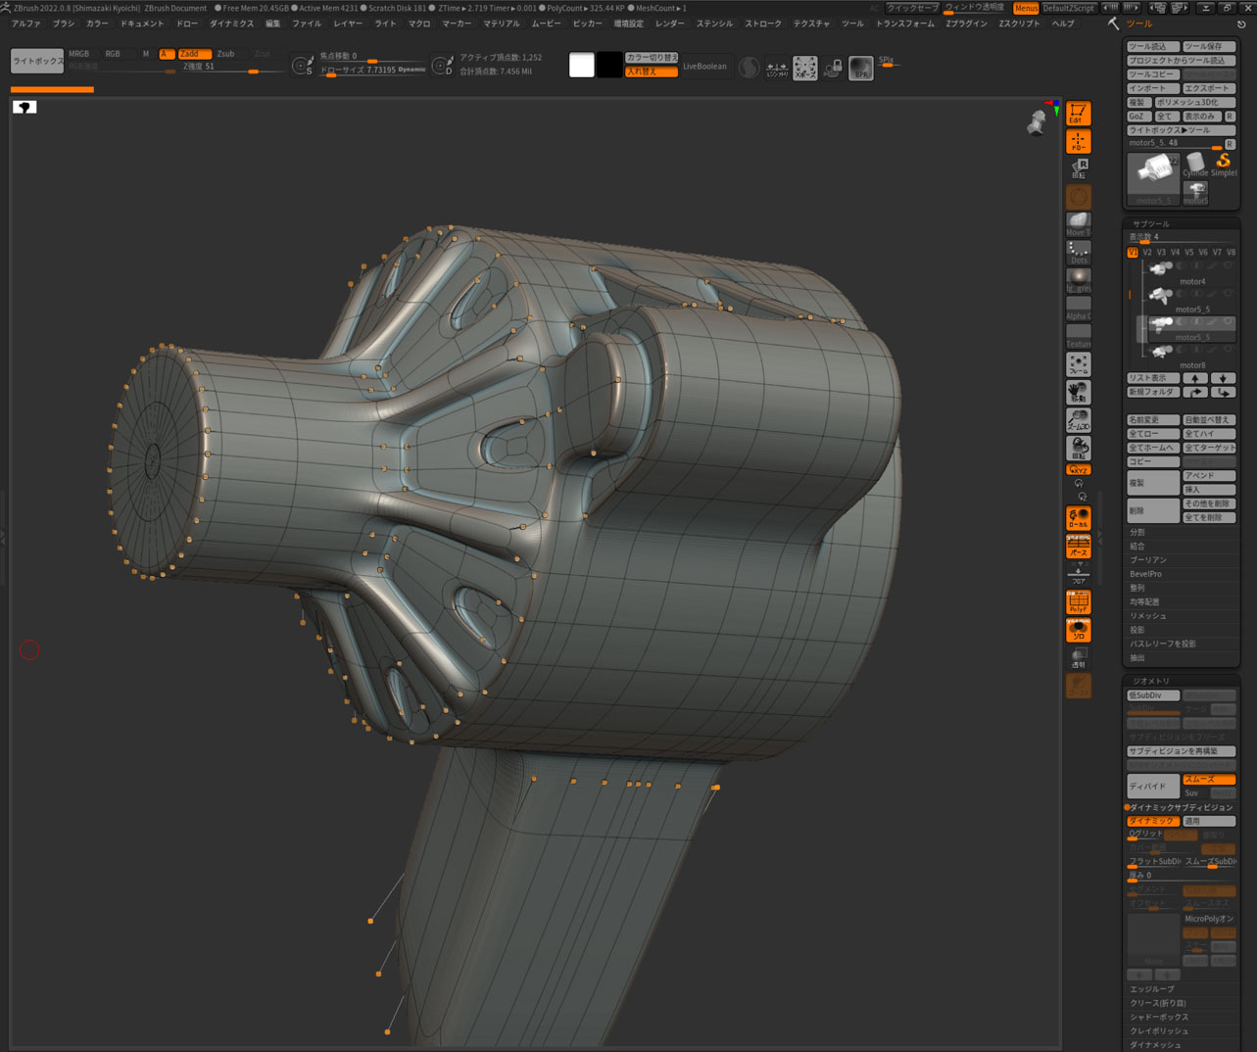Expand the Extract (抽出) section
1257x1052 pixels.
(1137, 658)
